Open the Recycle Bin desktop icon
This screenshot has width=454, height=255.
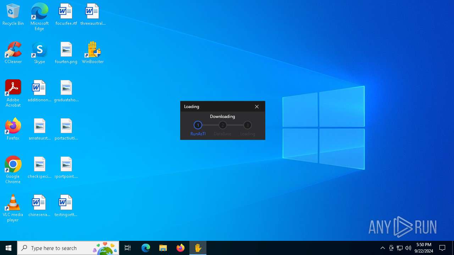tap(13, 15)
